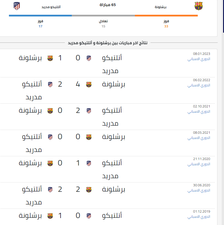
Task: Click أتلتيكو مدريد team name in header
Action: [51, 7]
